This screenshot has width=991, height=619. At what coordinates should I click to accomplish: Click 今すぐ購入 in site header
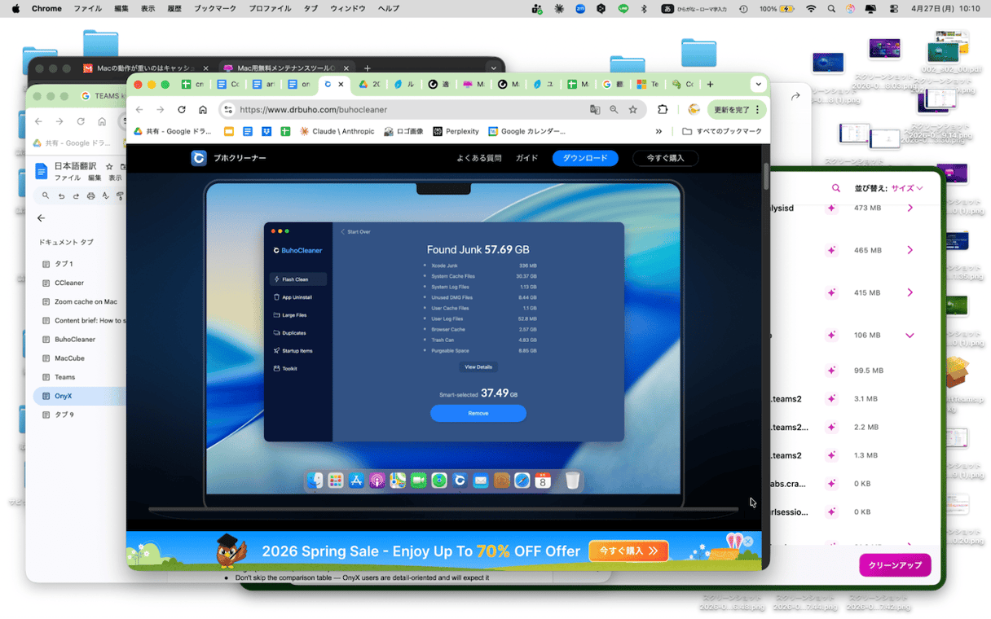pyautogui.click(x=665, y=158)
